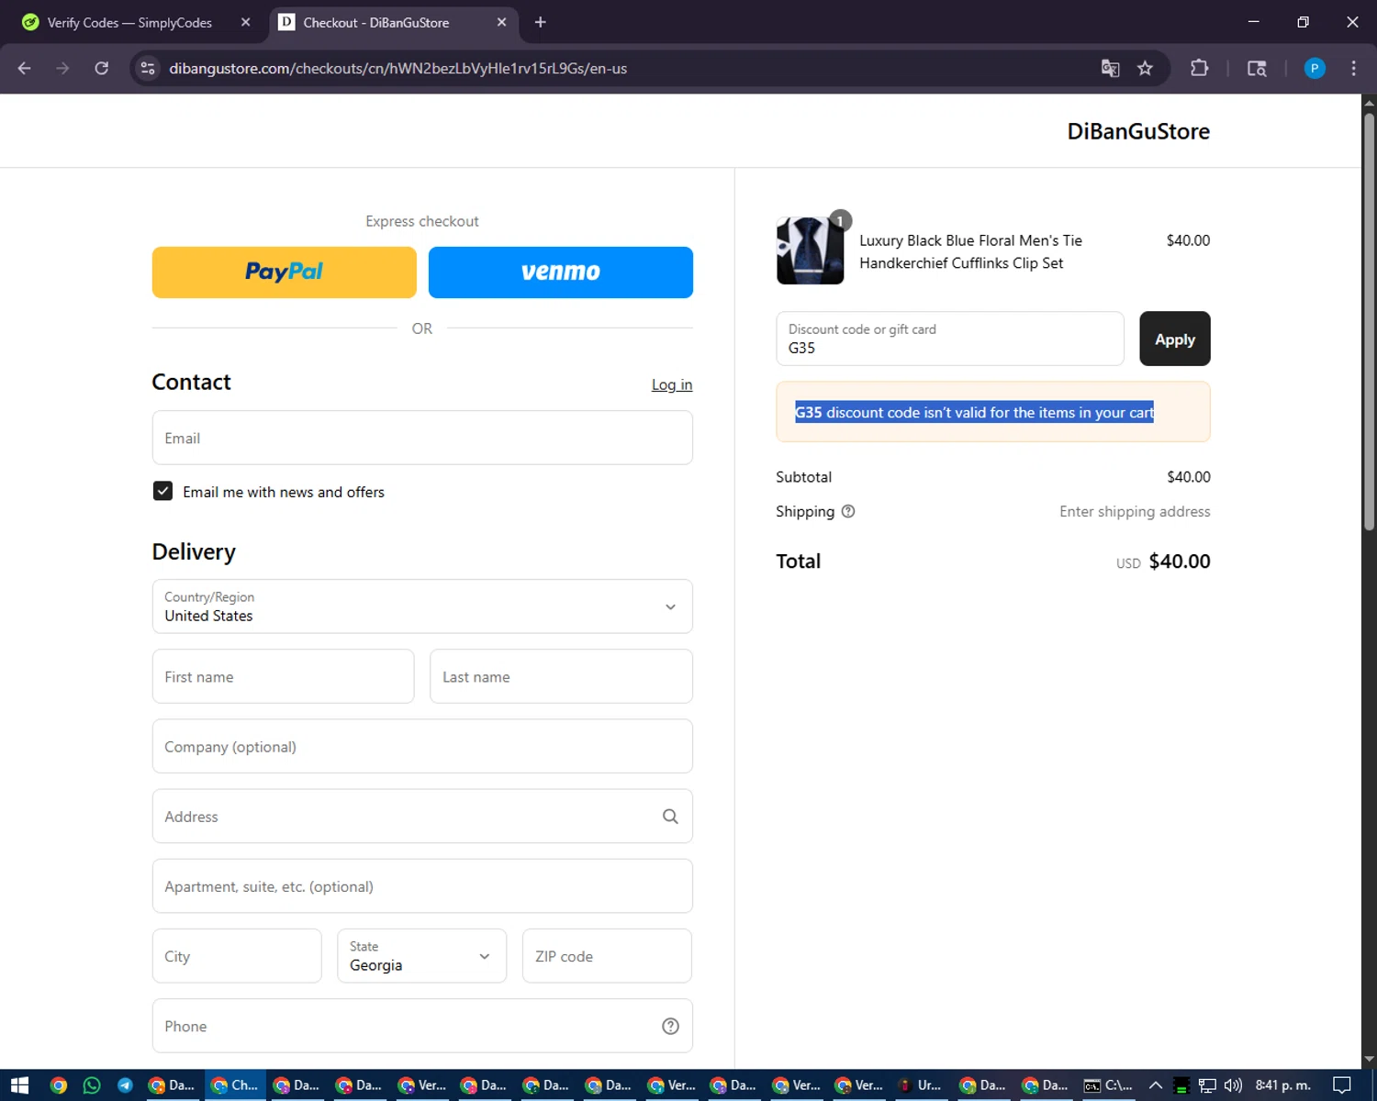The image size is (1377, 1101).
Task: Open the Ur... taskbar window
Action: tap(921, 1085)
